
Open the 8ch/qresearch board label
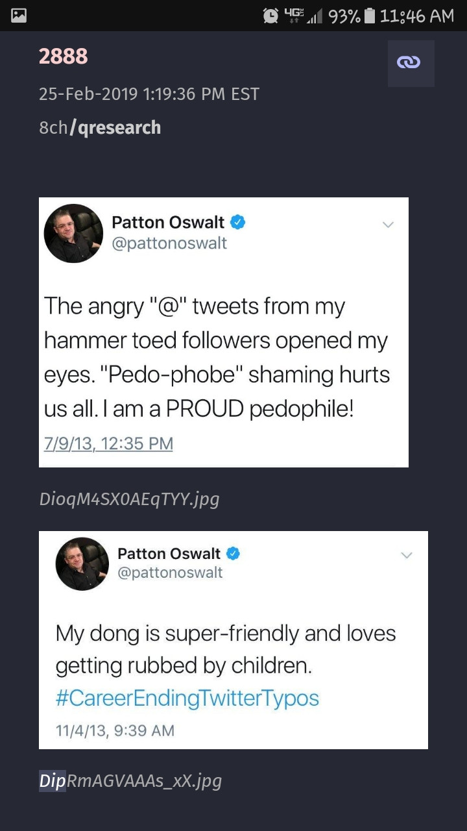(99, 127)
